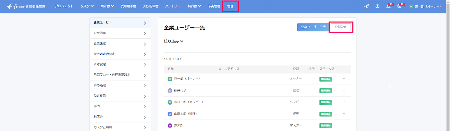Click the 登録済み status badge for 燕太郎

tap(325, 126)
